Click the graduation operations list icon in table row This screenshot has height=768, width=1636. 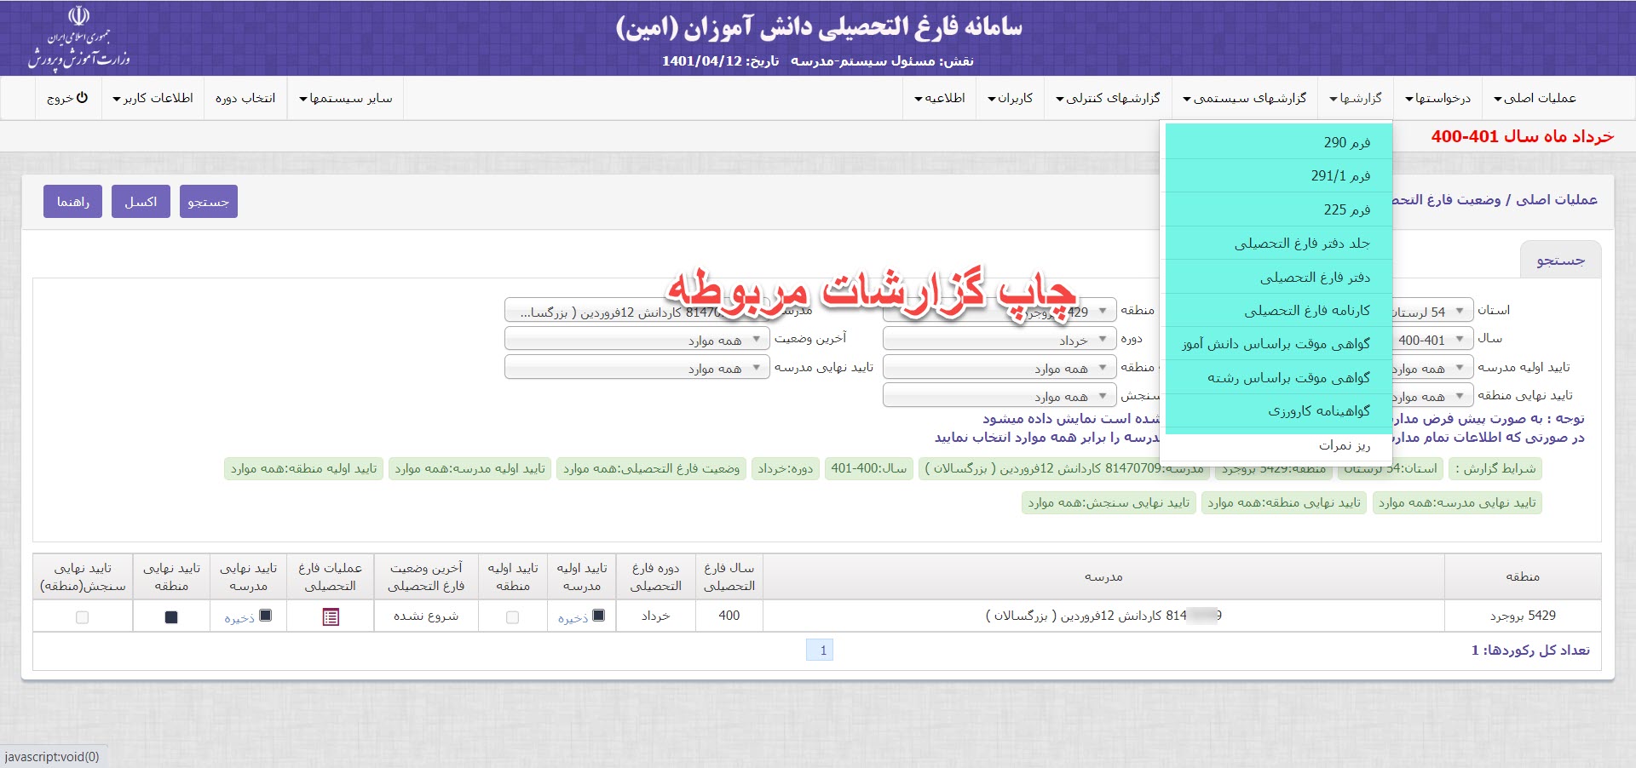(331, 617)
